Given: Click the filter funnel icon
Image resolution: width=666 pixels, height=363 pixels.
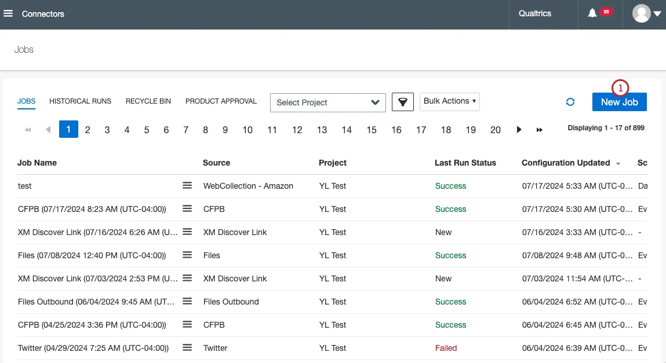Looking at the screenshot, I should click(x=402, y=102).
